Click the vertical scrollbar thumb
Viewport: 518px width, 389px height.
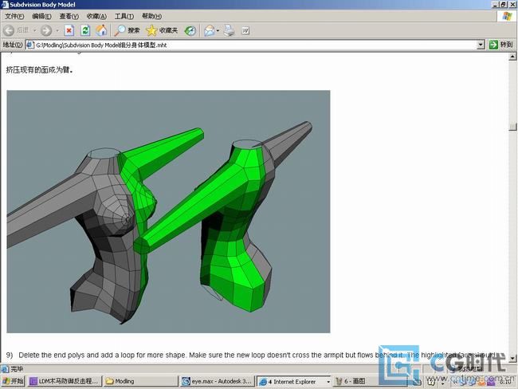click(512, 127)
